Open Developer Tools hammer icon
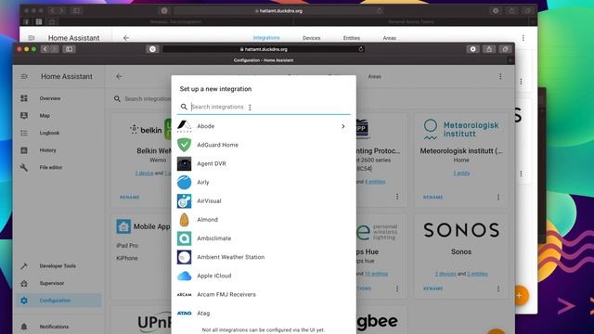This screenshot has height=334, width=594. coord(24,266)
